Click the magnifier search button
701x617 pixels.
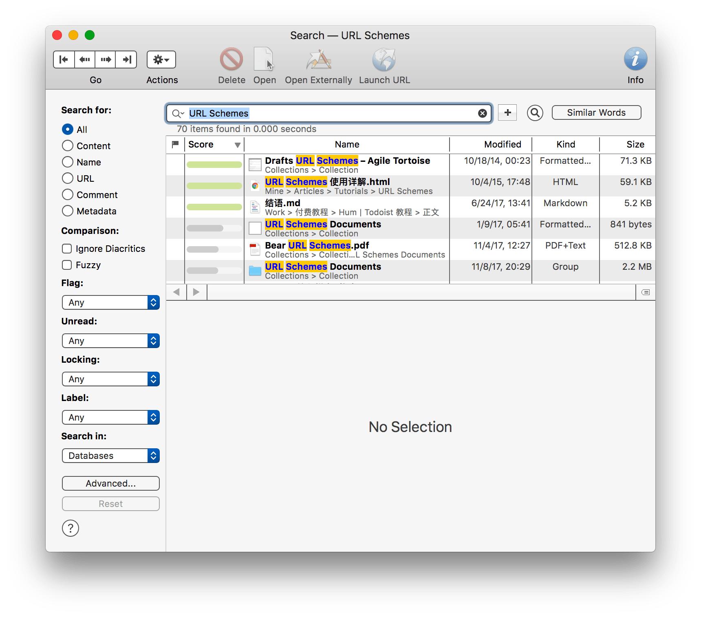coord(535,113)
